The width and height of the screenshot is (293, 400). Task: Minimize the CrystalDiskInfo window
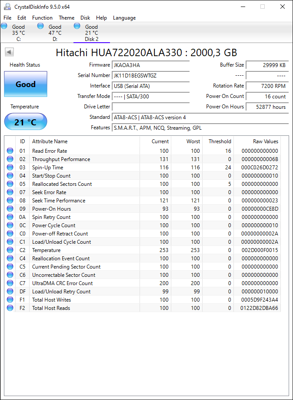point(243,7)
